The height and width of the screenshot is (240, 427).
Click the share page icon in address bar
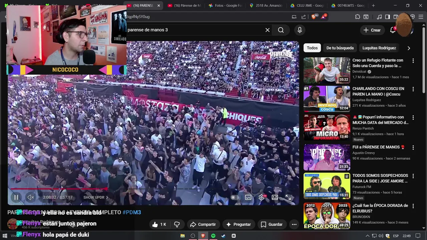tap(304, 17)
